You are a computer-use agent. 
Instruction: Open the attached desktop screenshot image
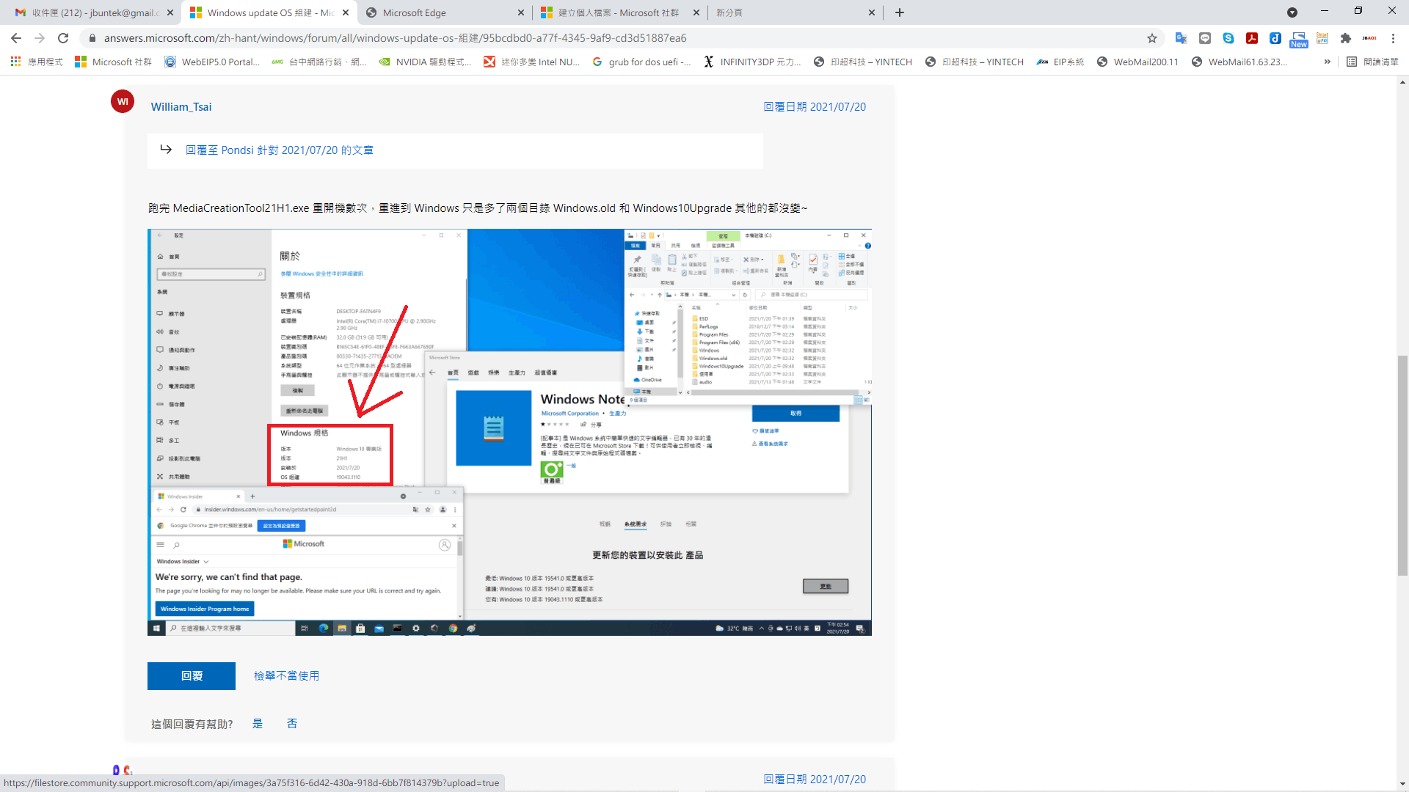tap(509, 432)
